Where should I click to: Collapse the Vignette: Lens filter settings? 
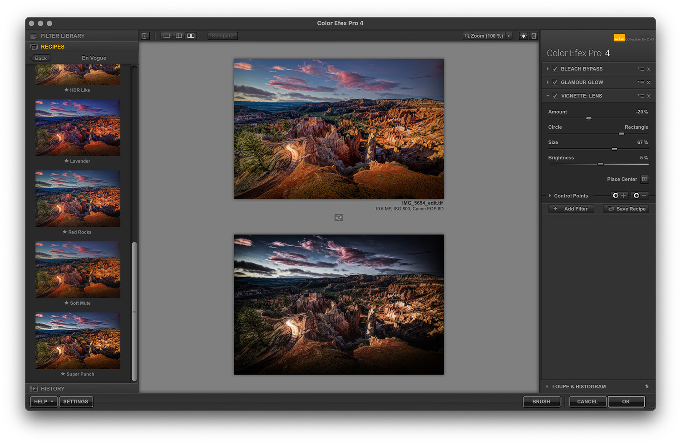[x=548, y=96]
